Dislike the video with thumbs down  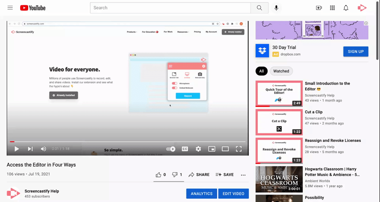(175, 174)
